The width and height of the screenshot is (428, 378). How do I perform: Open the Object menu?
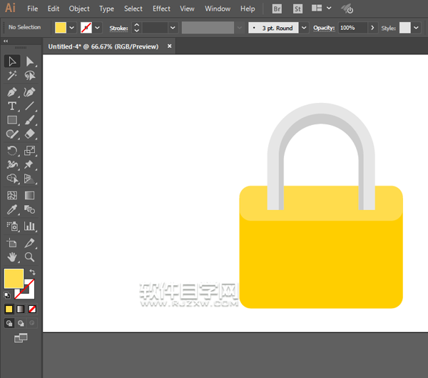pyautogui.click(x=78, y=9)
